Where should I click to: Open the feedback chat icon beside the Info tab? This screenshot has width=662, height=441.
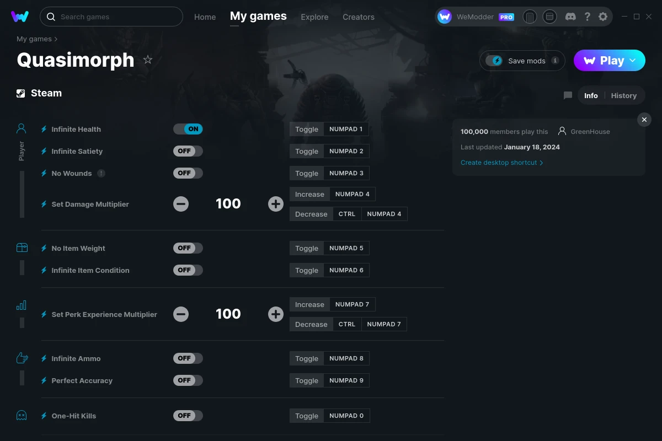coord(567,95)
